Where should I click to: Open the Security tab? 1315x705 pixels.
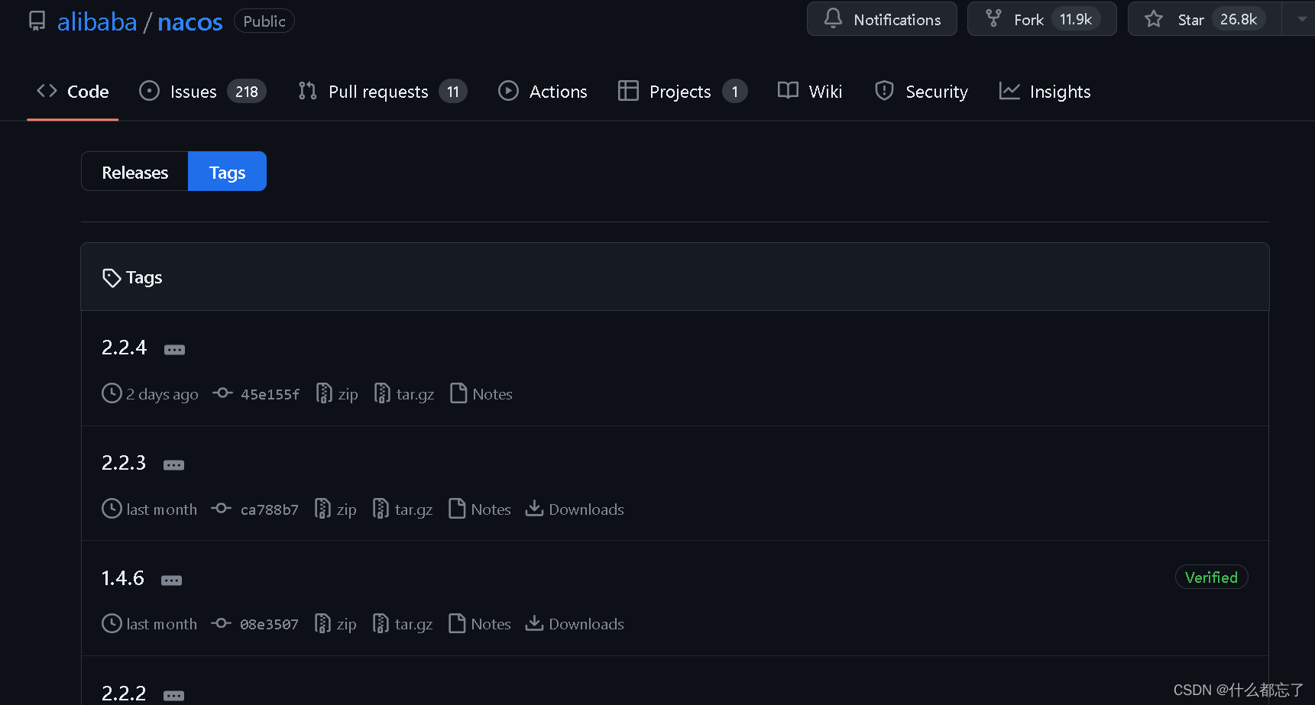click(921, 92)
